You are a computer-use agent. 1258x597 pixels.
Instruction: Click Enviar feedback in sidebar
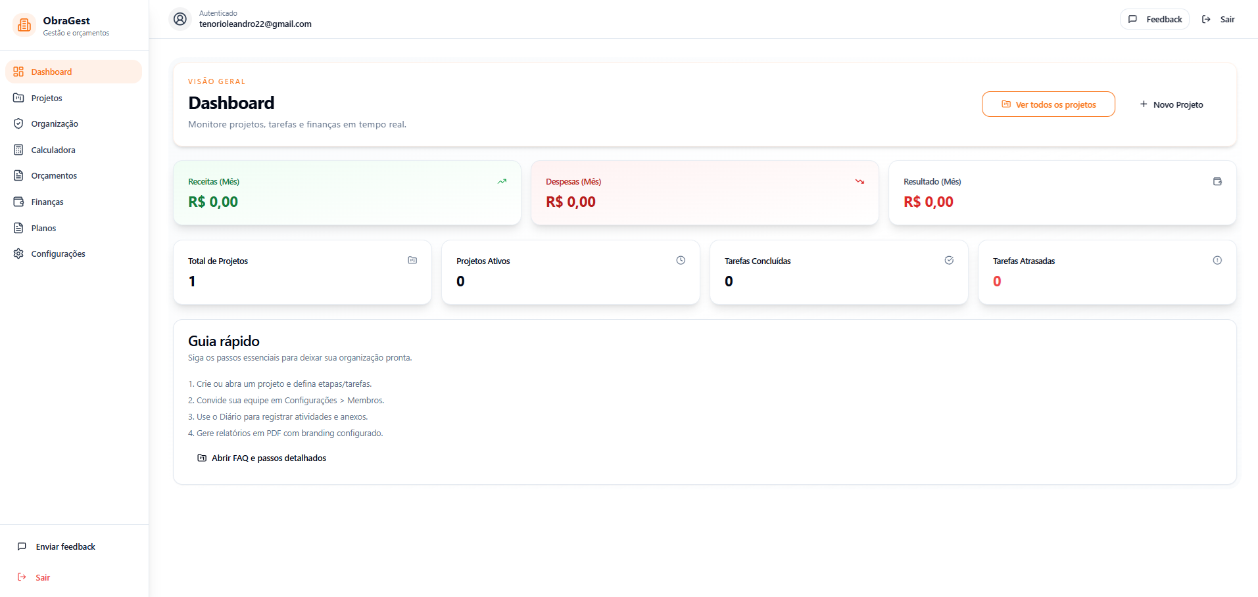click(x=74, y=546)
